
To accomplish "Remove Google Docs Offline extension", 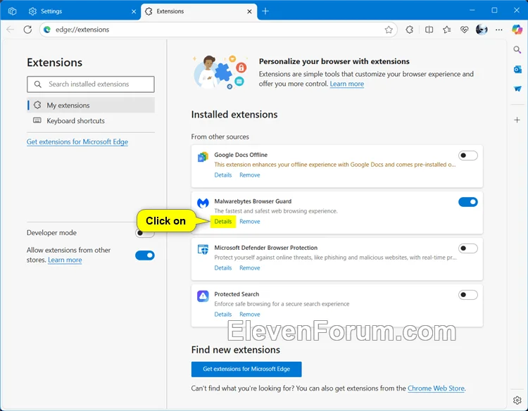I will click(x=249, y=175).
